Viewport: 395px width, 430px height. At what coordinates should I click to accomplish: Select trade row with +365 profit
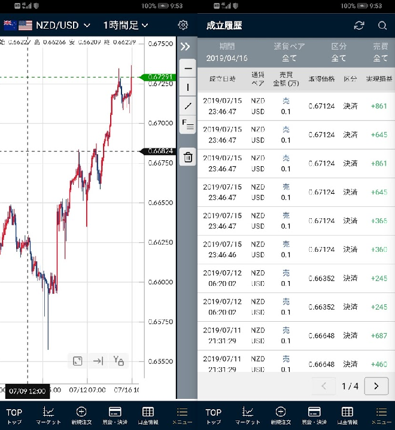coord(296,221)
